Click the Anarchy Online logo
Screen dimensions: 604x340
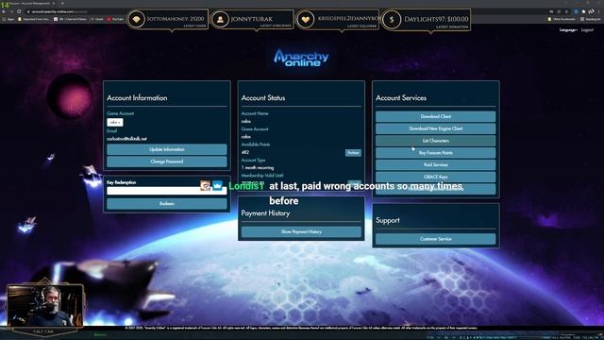click(x=301, y=58)
